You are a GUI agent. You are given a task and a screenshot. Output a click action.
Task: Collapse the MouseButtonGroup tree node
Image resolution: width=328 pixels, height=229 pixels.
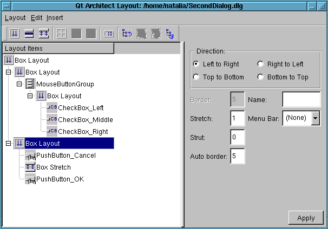coord(19,84)
